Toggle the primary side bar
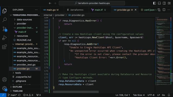This screenshot has height=97, width=173. click(154, 3)
